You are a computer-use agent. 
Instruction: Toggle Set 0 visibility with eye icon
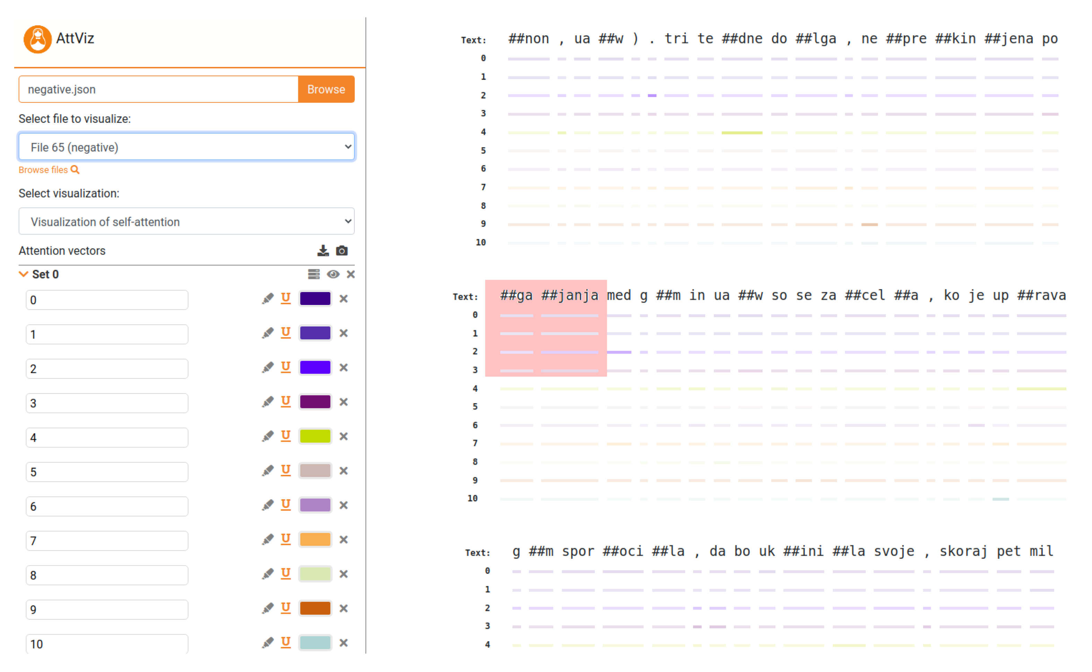coord(333,274)
